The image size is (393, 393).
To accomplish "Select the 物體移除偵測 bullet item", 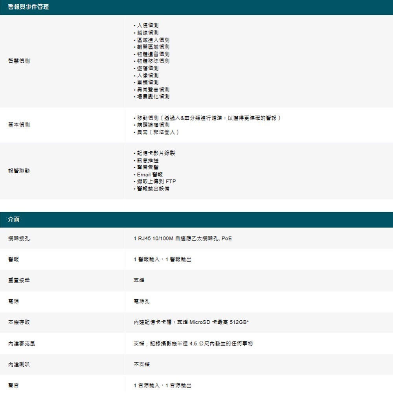I will [153, 61].
